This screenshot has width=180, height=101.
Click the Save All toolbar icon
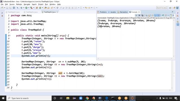click(x=10, y=8)
